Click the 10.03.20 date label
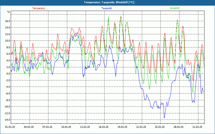This screenshot has width=215, height=134. pos(66,127)
